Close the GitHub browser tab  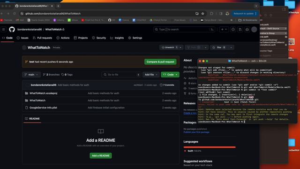(x=52, y=6)
